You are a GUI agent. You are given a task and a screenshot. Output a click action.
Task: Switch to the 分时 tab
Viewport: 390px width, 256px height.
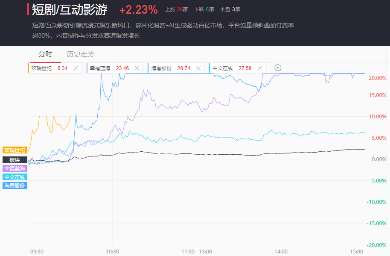[x=45, y=54]
